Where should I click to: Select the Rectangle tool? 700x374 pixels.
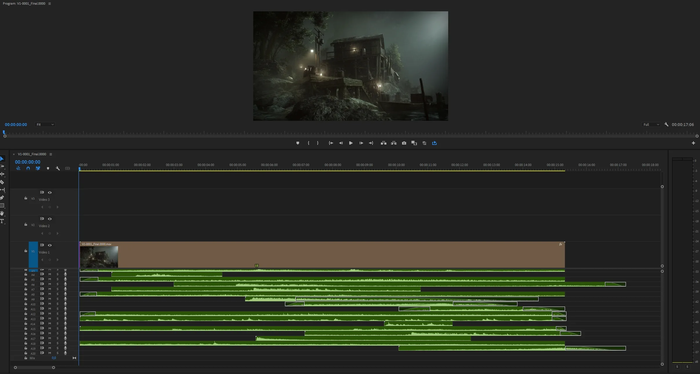[2, 205]
